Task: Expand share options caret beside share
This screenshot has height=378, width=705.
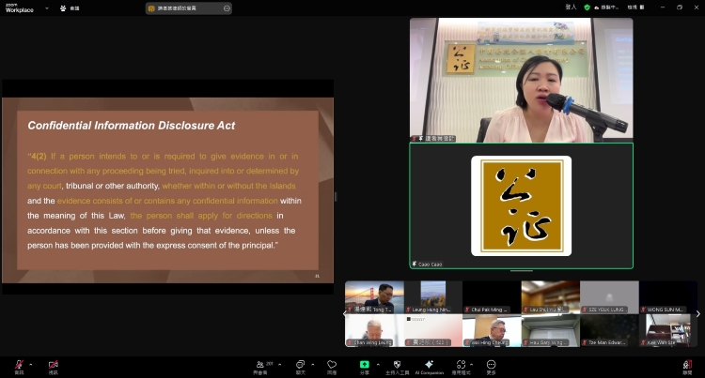Action: [x=378, y=364]
